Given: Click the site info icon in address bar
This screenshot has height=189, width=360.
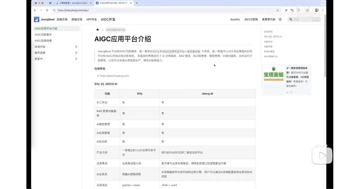Looking at the screenshot, I should (54, 10).
